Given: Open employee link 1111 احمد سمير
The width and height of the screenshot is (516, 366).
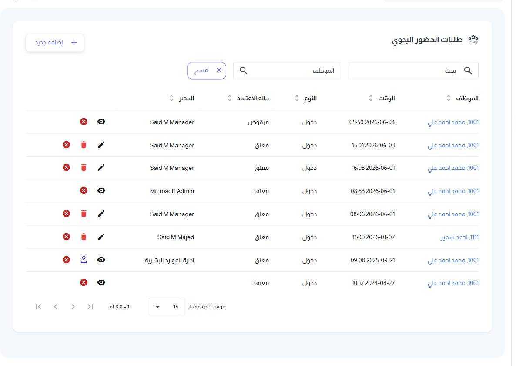Looking at the screenshot, I should 459,237.
